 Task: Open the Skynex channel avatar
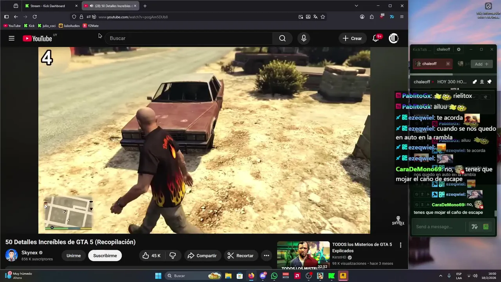[11, 255]
